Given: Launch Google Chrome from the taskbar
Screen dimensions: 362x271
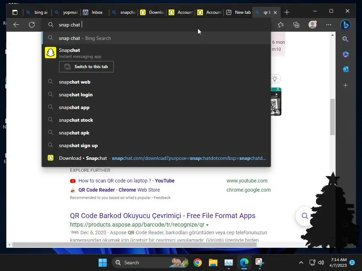Looking at the screenshot, I should pyautogui.click(x=198, y=263).
